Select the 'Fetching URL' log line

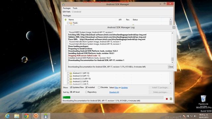click(x=107, y=35)
